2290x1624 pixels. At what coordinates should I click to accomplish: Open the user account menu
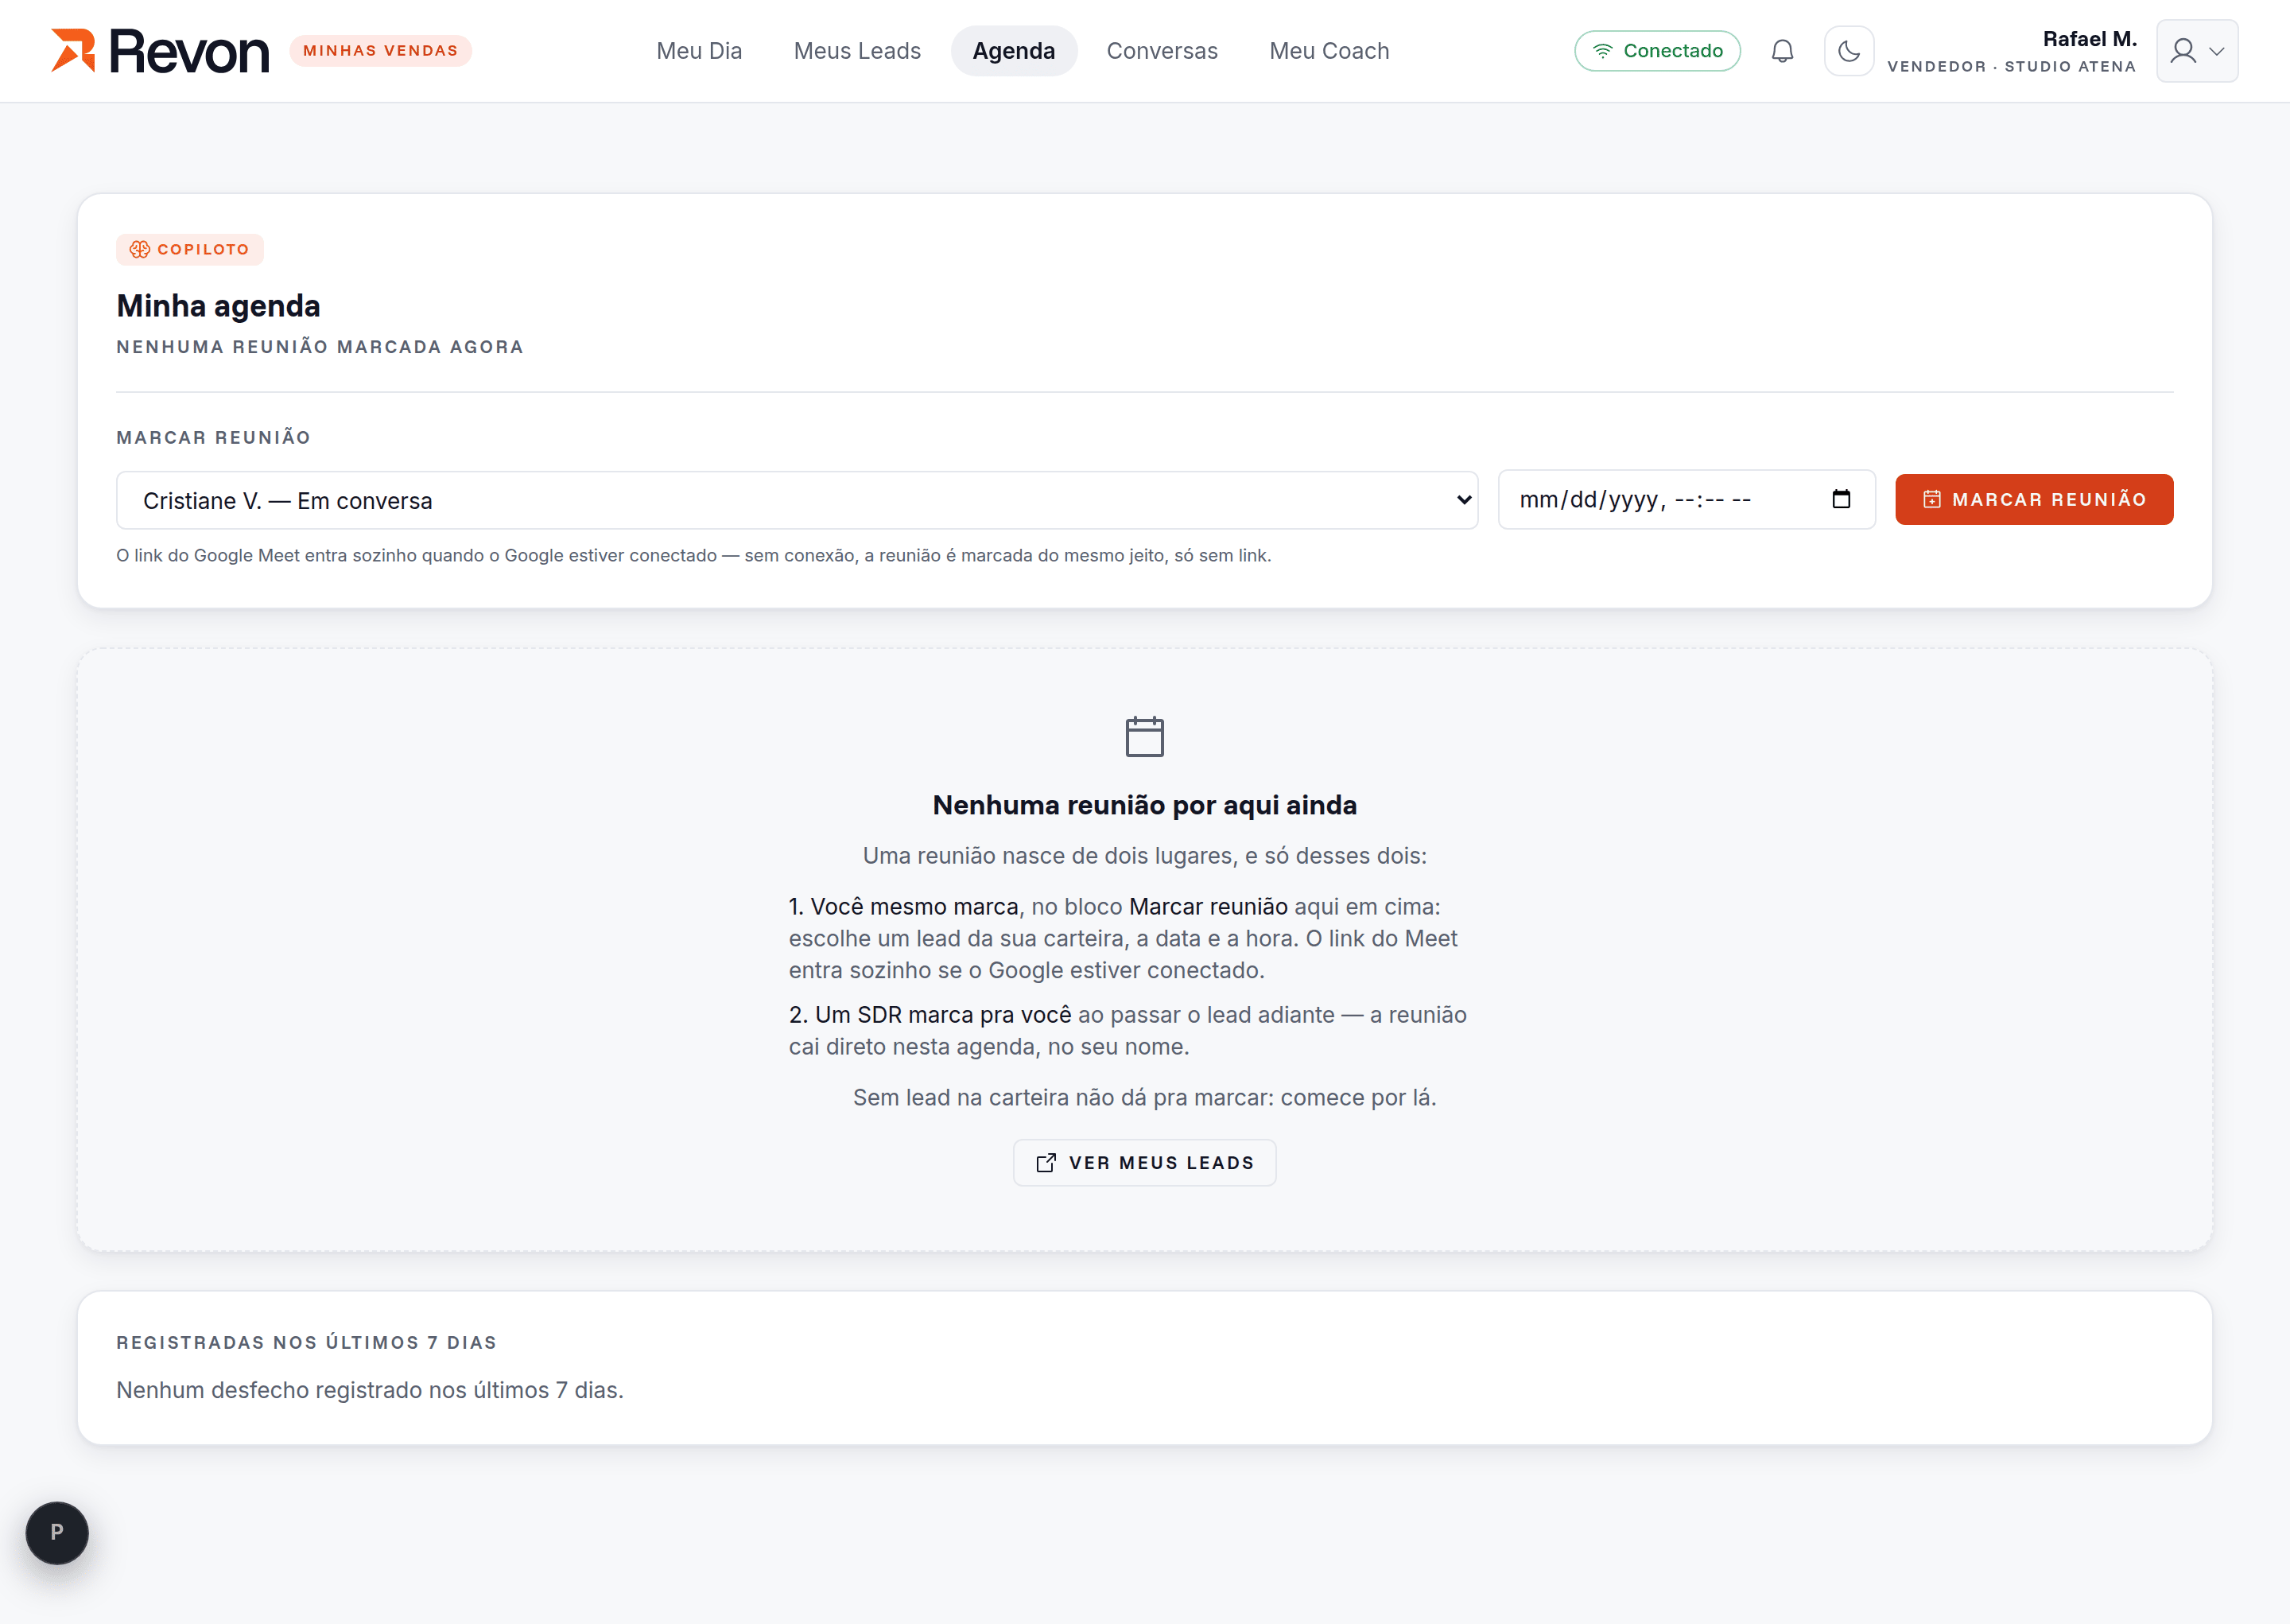2196,51
